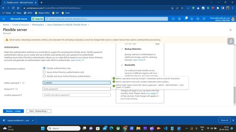Open Bitwise Office bookmarks folder
The width and height of the screenshot is (236, 132).
(42, 13)
